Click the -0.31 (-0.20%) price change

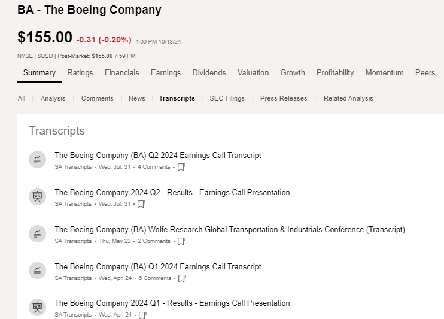click(104, 40)
